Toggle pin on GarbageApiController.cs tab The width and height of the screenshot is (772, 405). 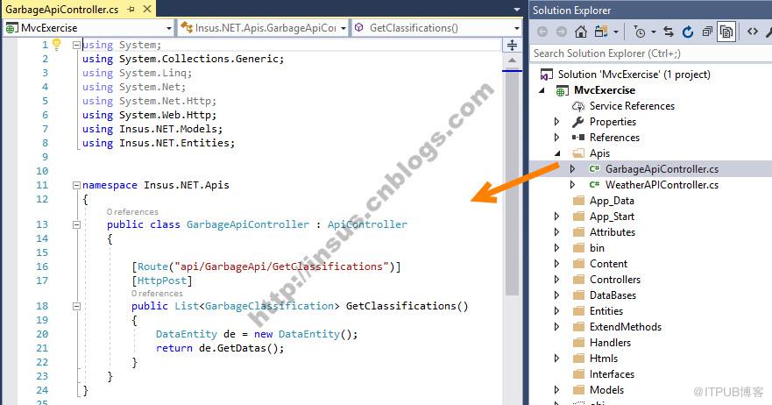(x=131, y=10)
